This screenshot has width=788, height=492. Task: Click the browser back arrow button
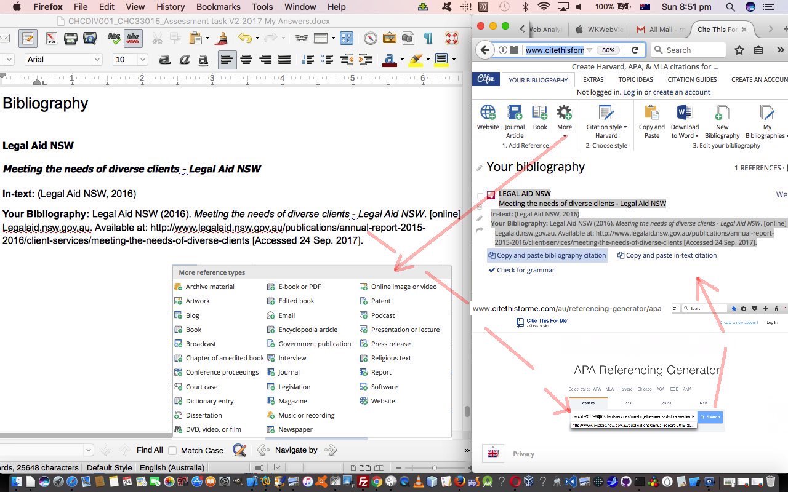(x=485, y=50)
